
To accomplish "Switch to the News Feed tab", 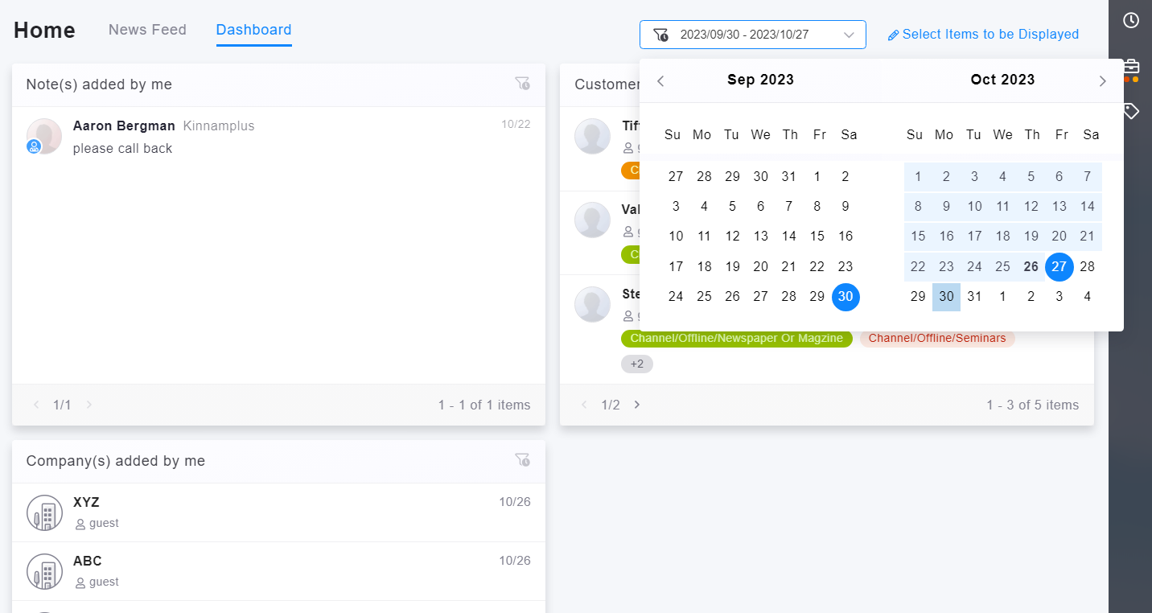I will click(147, 30).
